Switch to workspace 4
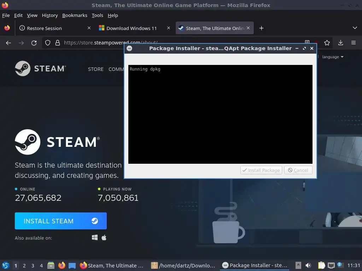The image size is (362, 271). click(x=41, y=266)
